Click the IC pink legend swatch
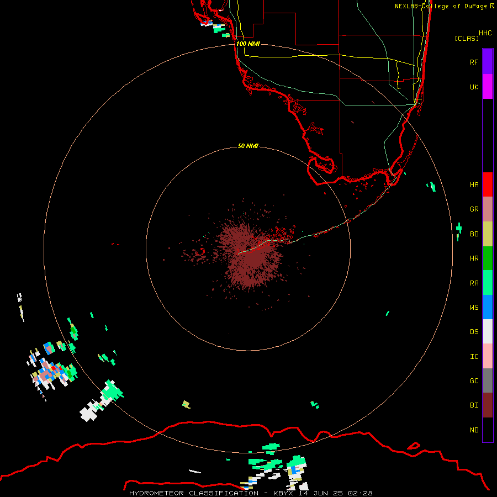This screenshot has height=497, width=497. (488, 356)
